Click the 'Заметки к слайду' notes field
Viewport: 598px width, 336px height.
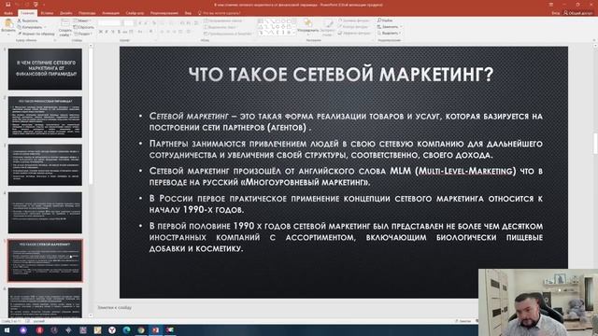coord(114,307)
